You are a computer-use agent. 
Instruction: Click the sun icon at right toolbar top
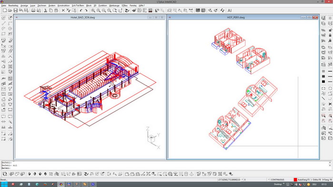coord(330,18)
